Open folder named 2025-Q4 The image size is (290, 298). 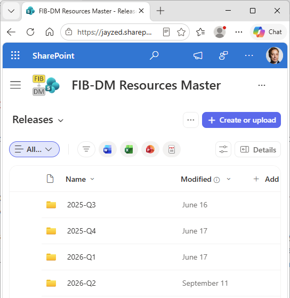(82, 231)
